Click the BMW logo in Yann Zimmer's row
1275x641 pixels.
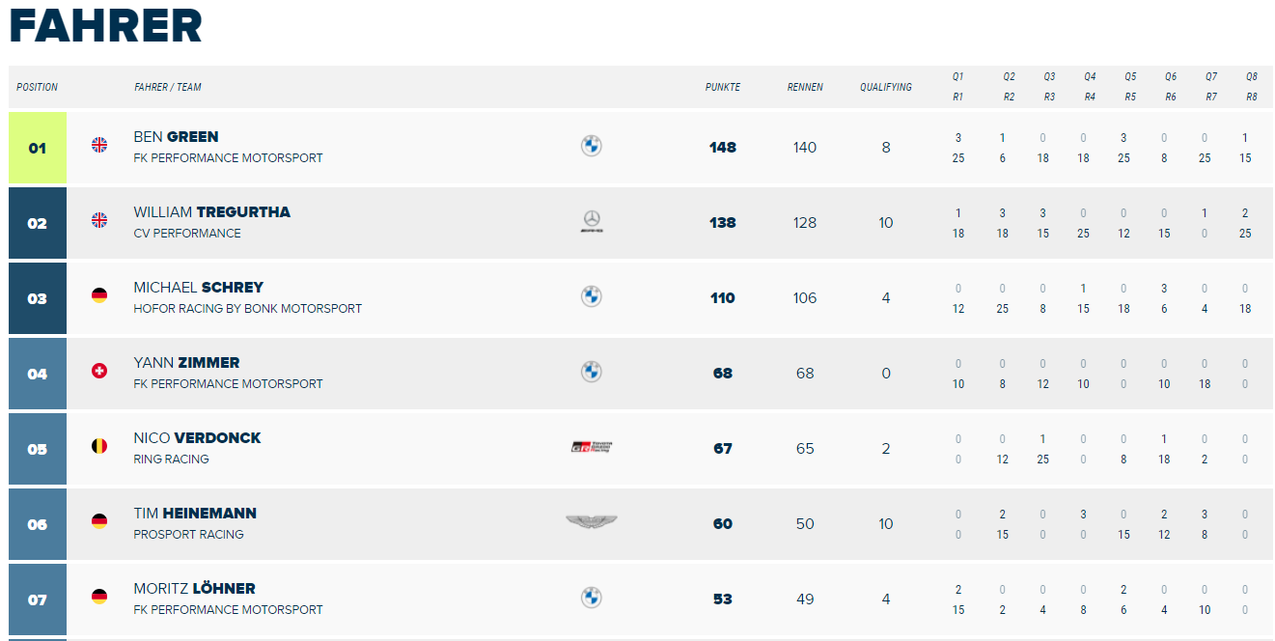coord(592,372)
